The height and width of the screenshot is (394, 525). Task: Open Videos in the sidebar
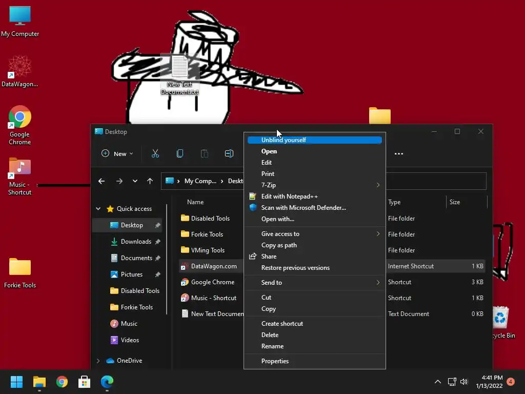pyautogui.click(x=127, y=340)
